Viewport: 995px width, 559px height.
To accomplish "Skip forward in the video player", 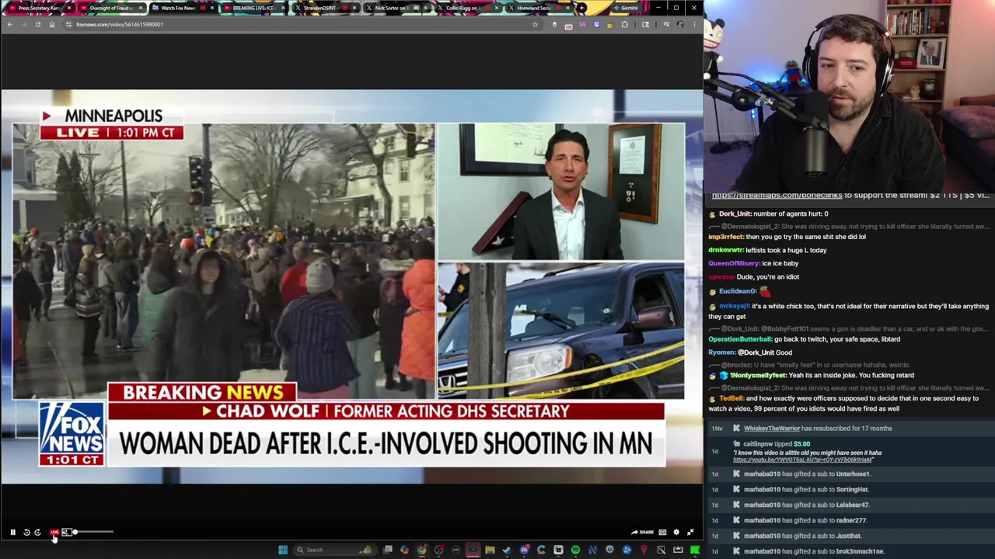I will click(x=37, y=532).
